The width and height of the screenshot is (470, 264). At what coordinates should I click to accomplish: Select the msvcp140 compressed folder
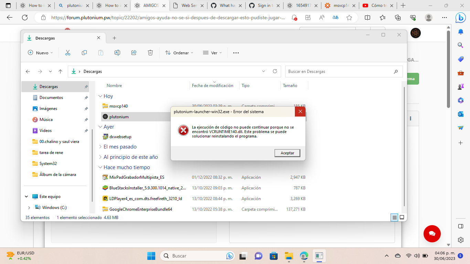118,106
